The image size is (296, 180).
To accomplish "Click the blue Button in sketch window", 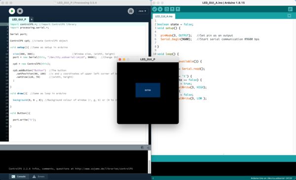I will [x=148, y=90].
